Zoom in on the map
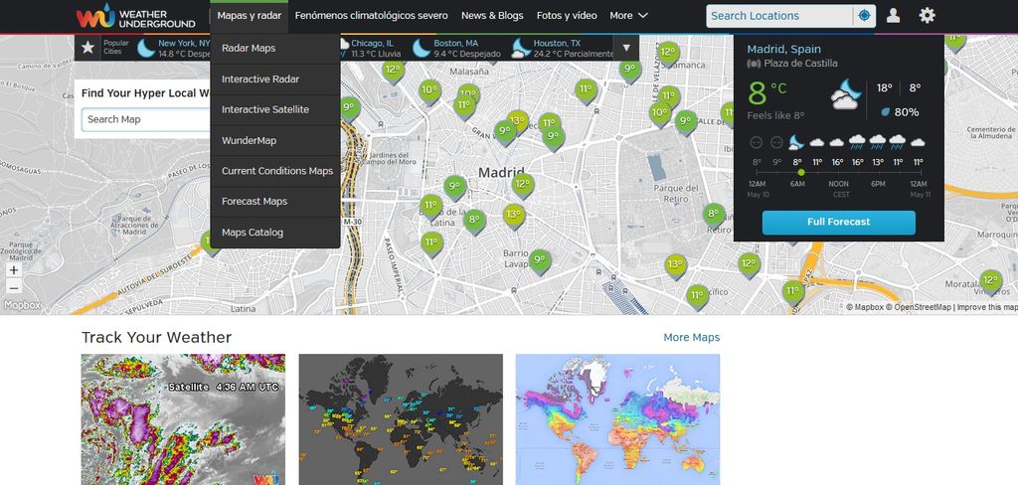The image size is (1018, 485). pyautogui.click(x=14, y=269)
